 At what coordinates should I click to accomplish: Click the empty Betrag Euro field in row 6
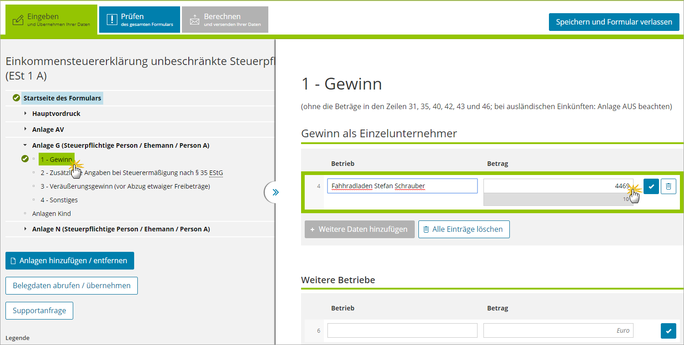[558, 330]
